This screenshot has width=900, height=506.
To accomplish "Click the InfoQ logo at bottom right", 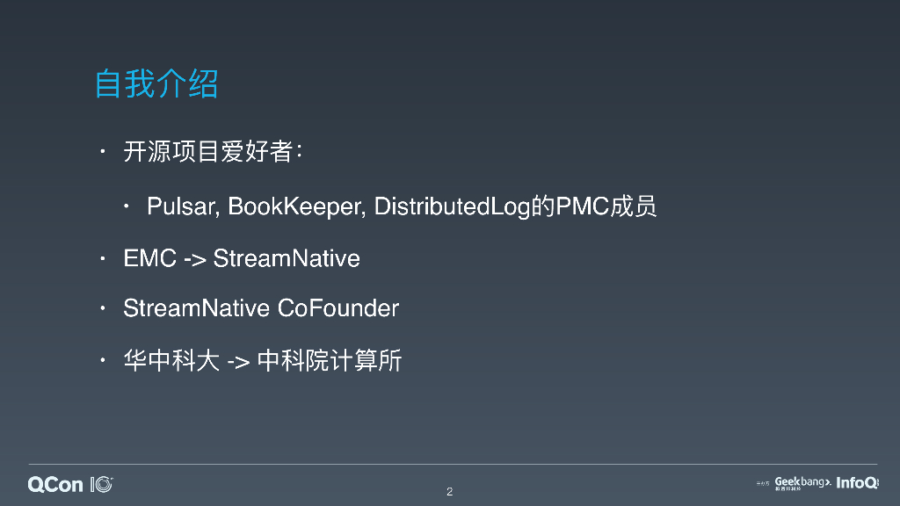I will point(857,483).
